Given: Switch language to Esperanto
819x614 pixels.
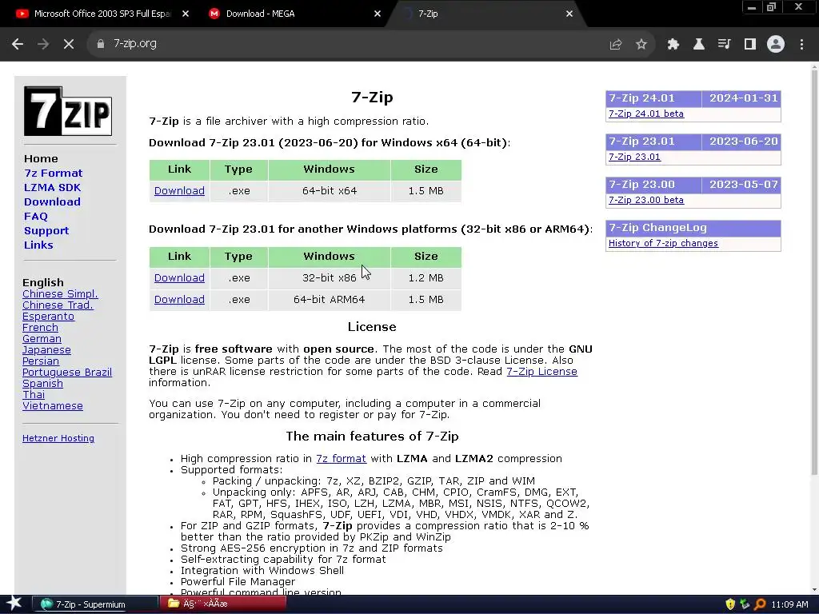Looking at the screenshot, I should pos(48,317).
